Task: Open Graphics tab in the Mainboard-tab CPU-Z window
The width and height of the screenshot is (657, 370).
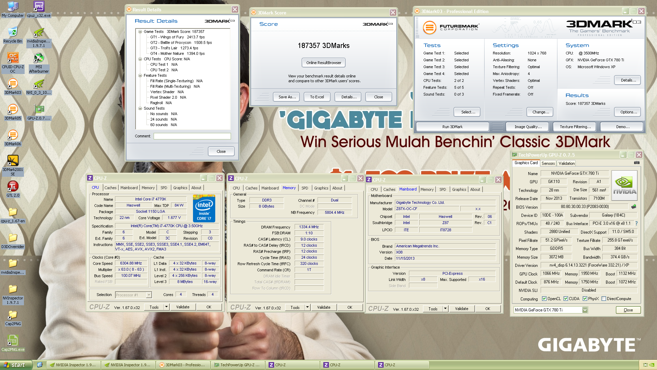Action: click(x=459, y=189)
